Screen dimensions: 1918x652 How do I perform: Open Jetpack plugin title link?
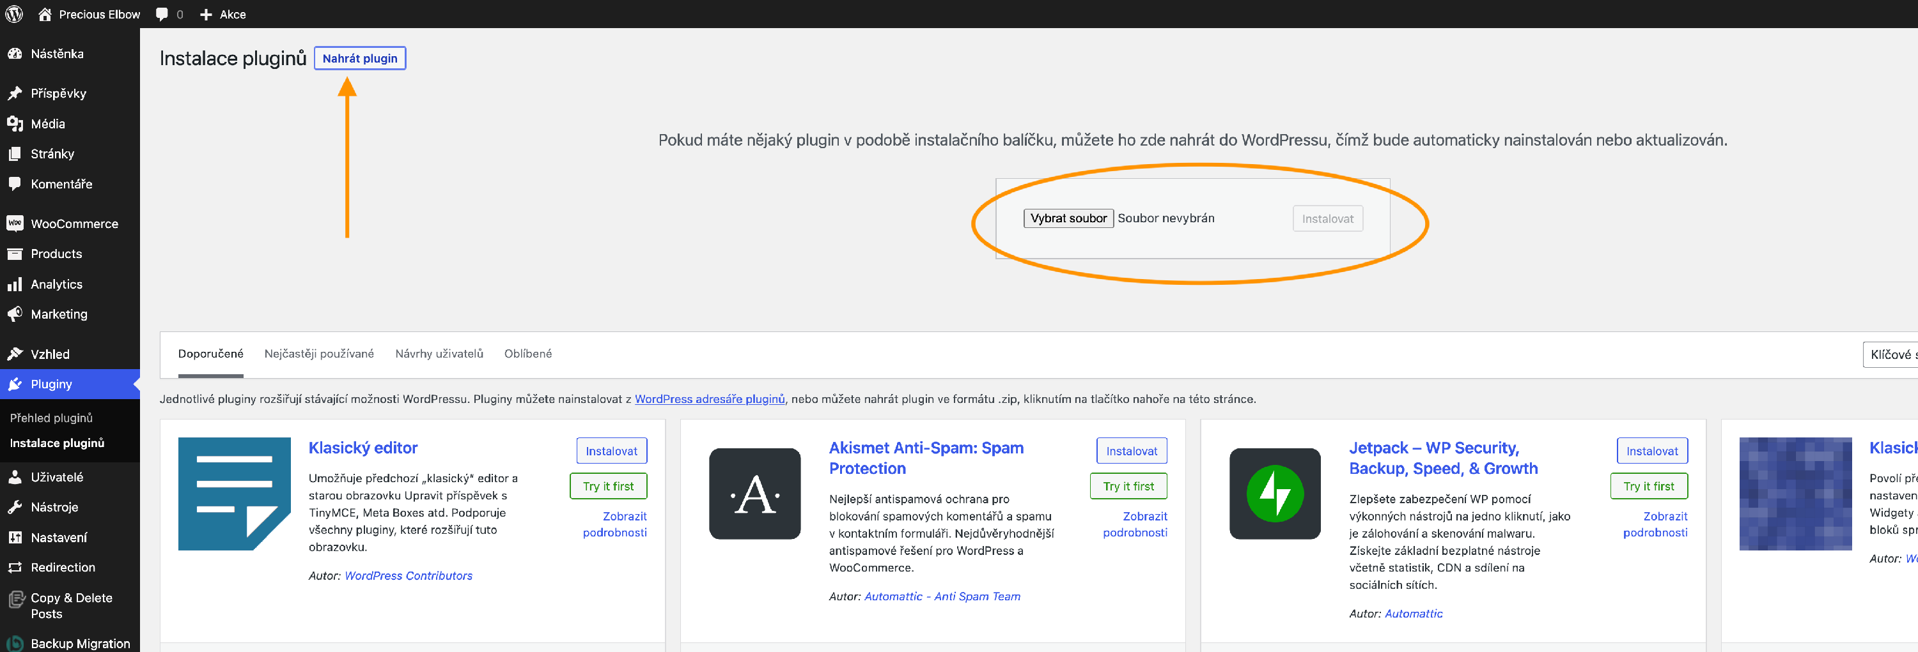coord(1443,458)
